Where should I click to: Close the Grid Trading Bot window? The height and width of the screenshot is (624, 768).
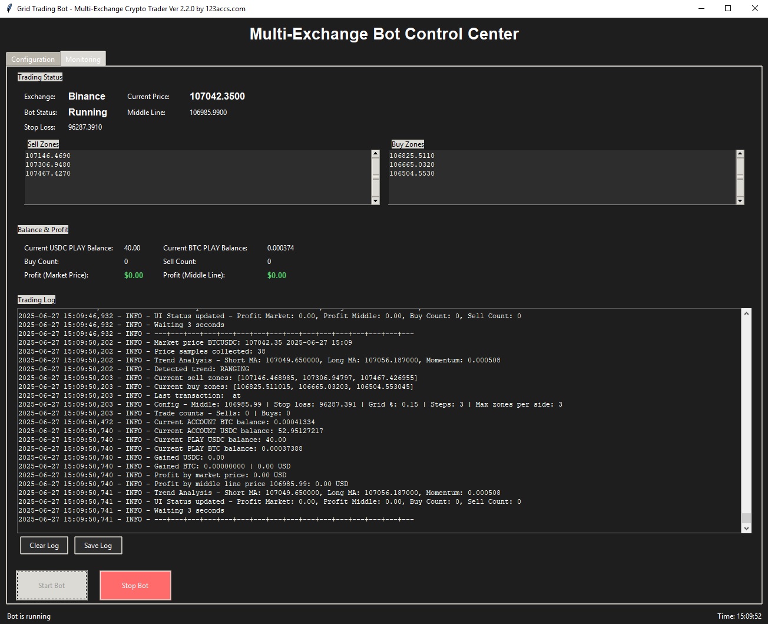tap(755, 8)
